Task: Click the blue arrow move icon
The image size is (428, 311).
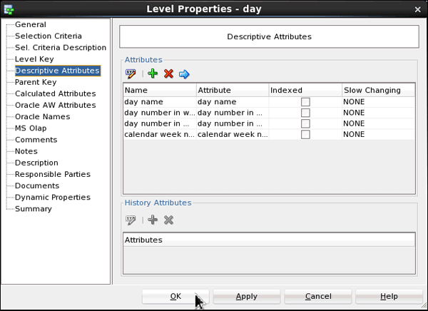Action: tap(184, 74)
